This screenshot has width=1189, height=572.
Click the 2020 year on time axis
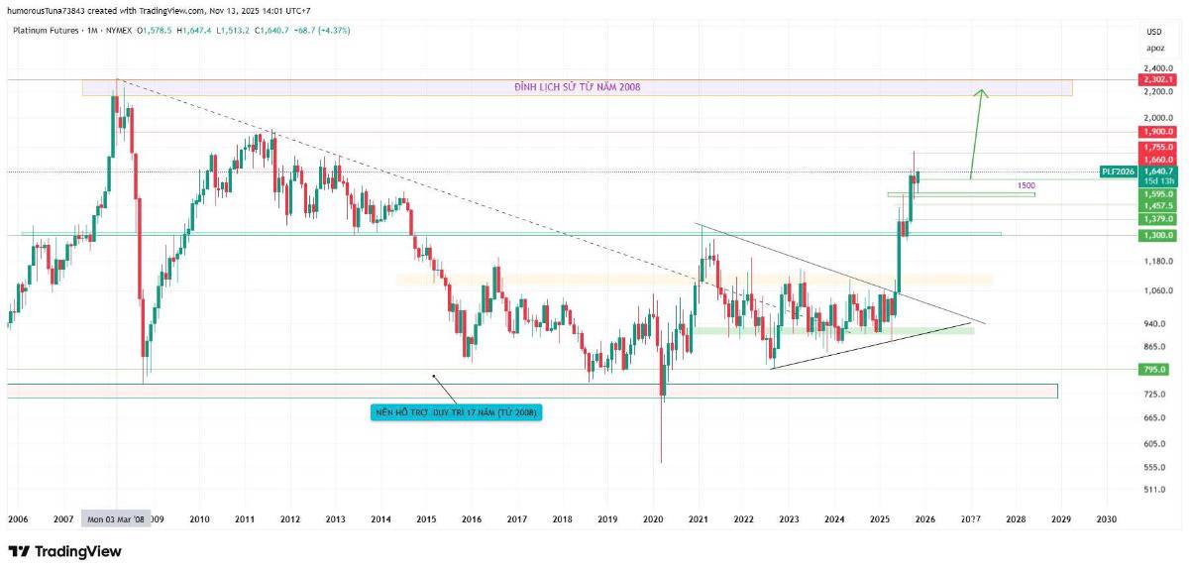coord(652,518)
